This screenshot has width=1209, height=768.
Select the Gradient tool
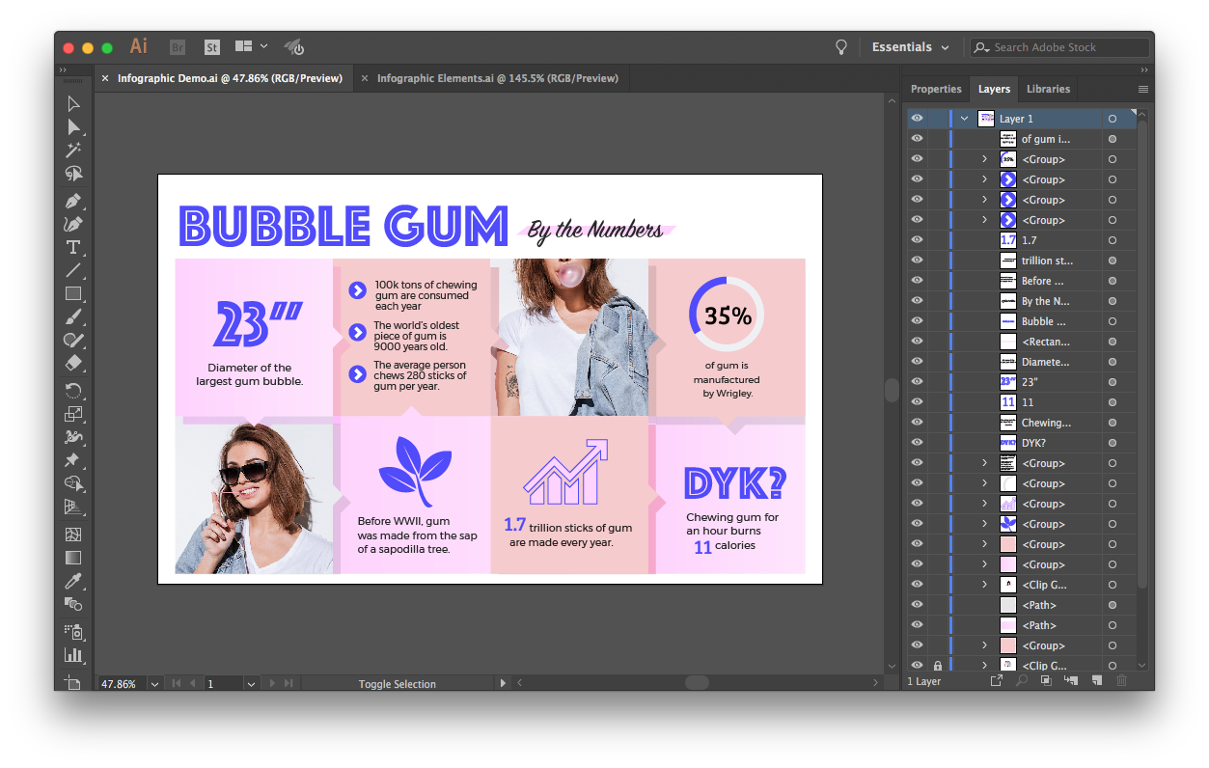point(73,558)
